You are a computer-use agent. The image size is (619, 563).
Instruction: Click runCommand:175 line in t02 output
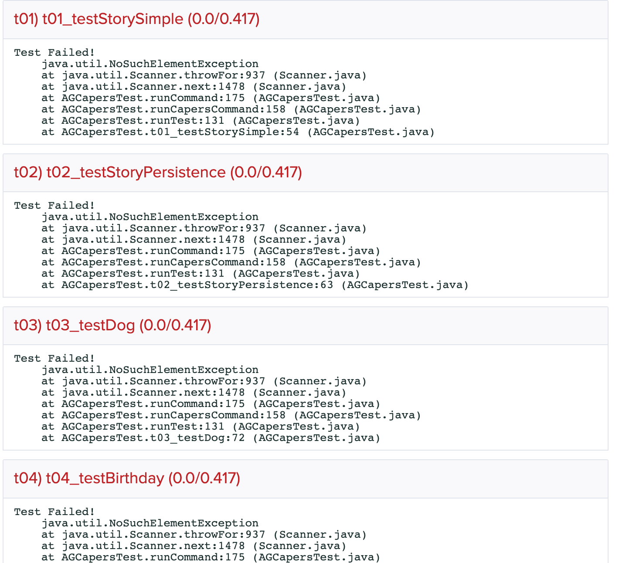pyautogui.click(x=211, y=251)
